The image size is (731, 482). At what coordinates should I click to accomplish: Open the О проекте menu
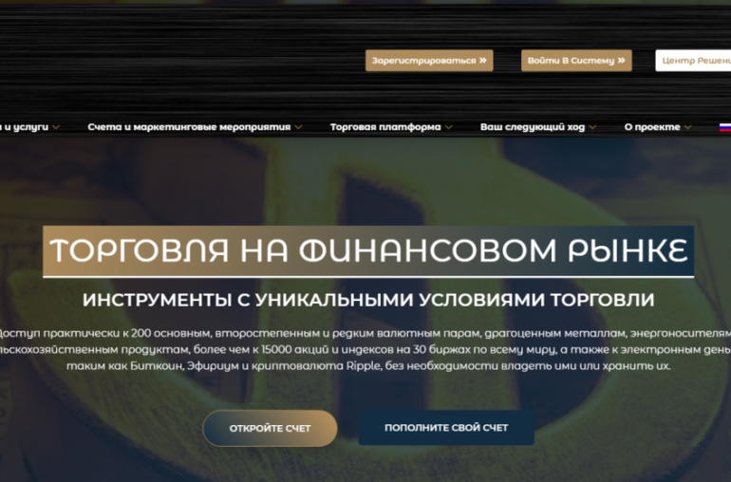point(652,127)
